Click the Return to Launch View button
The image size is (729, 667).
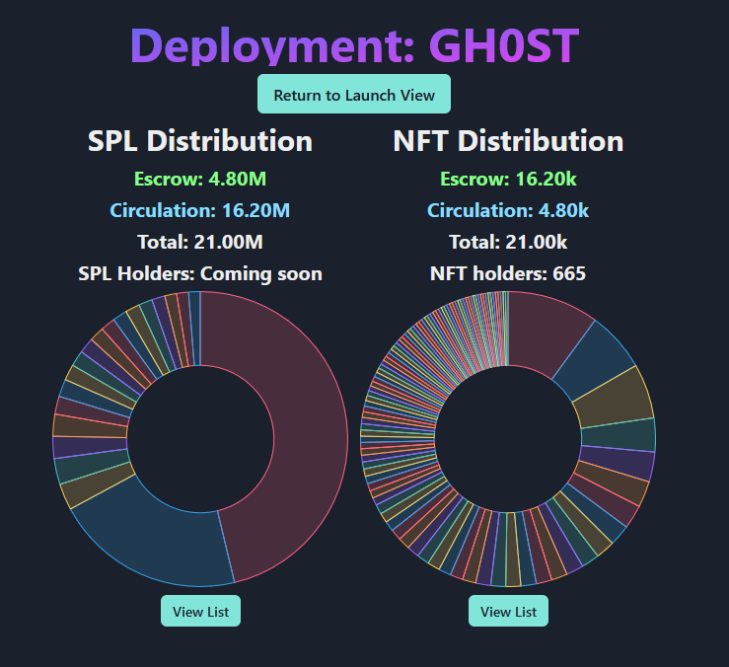click(353, 95)
